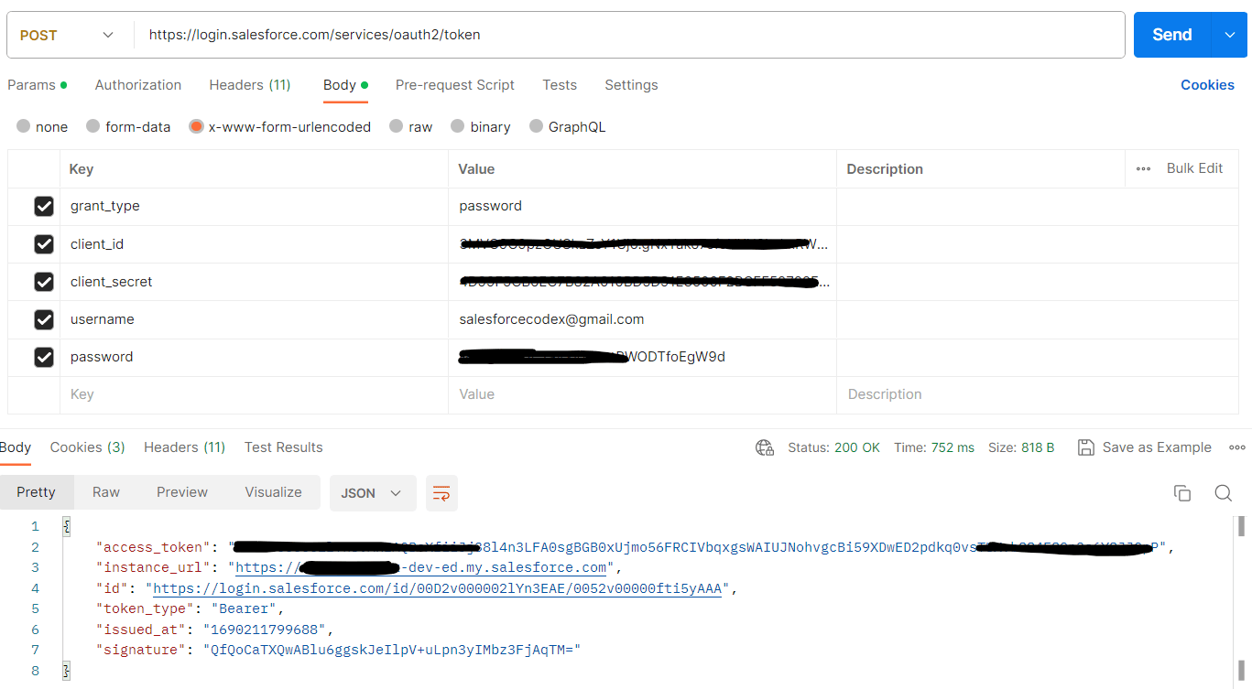Open the column options ellipsis near Bulk Edit

[1143, 169]
